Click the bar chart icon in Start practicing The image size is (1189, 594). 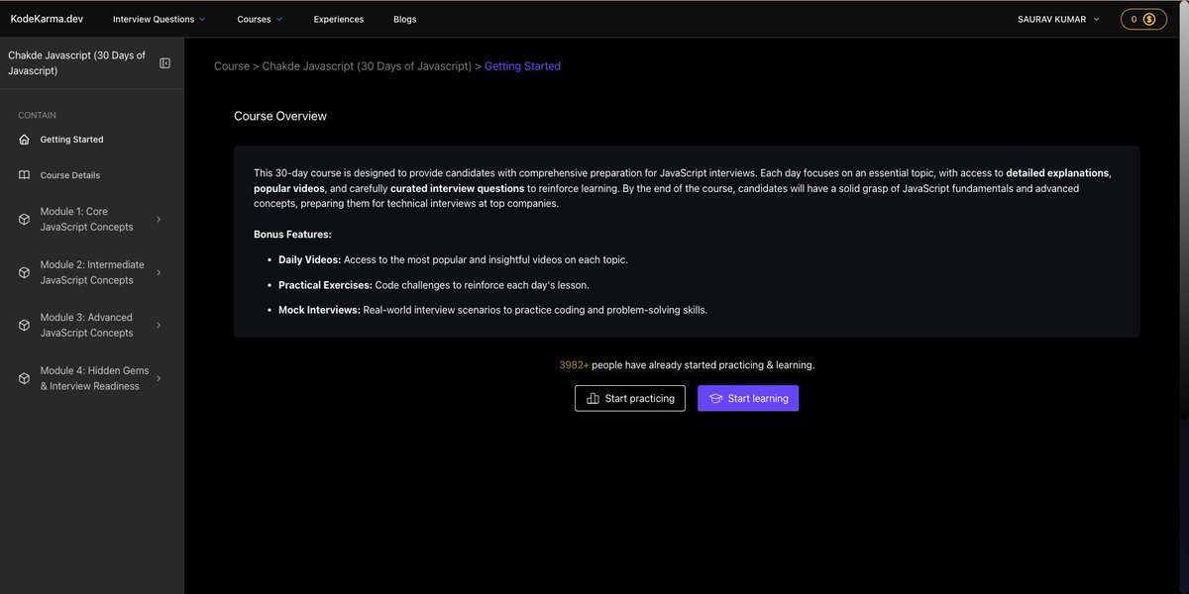(x=593, y=398)
